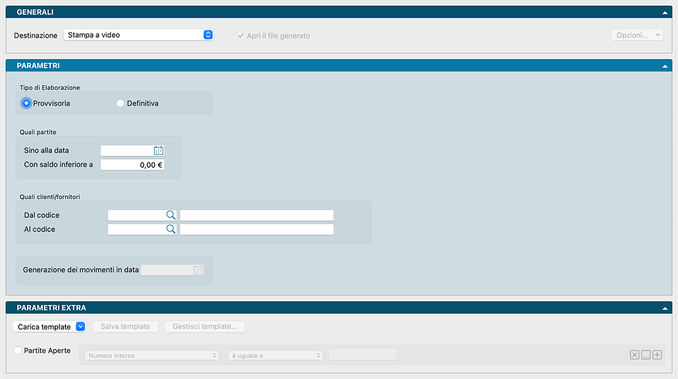
Task: Click magnifier icon in Al codice field
Action: (170, 229)
